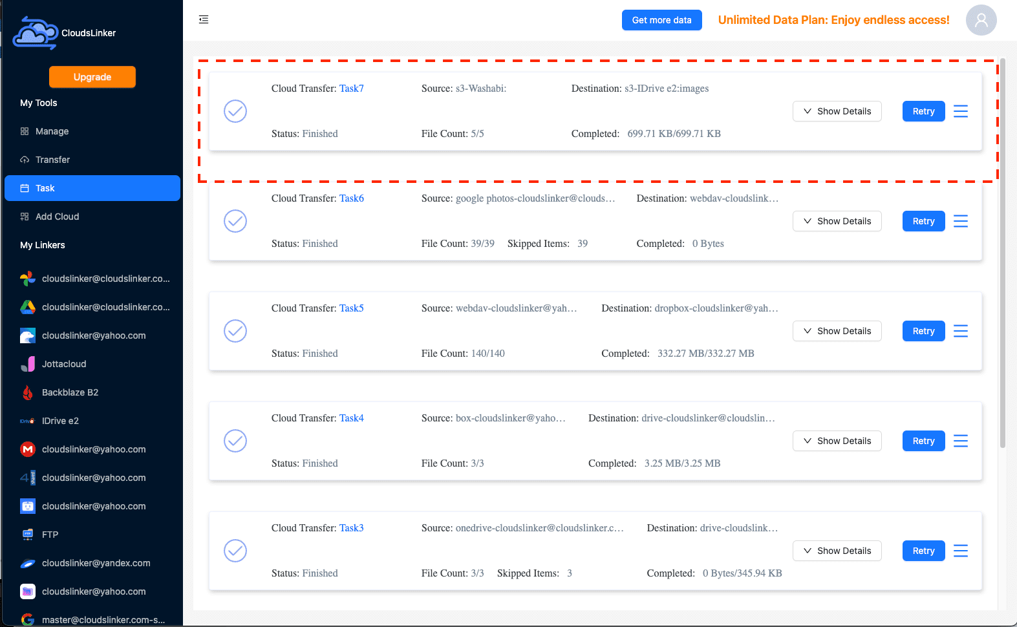This screenshot has width=1017, height=627.
Task: Open the Jottacloud linker entry
Action: 92,364
